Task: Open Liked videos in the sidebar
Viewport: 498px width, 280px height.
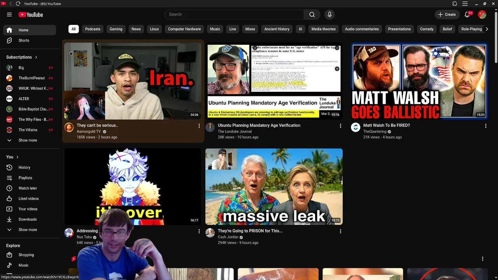Action: [30, 198]
